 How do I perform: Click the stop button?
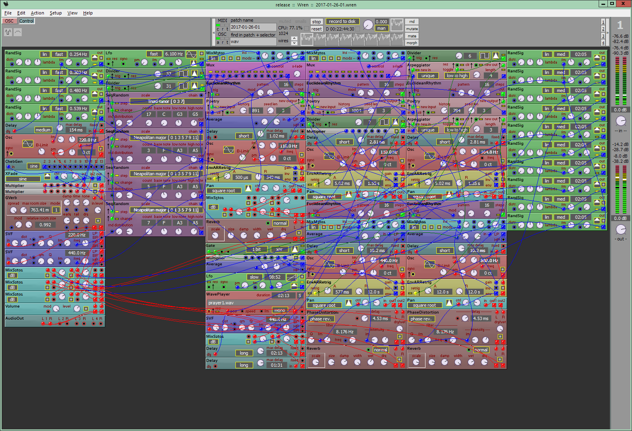pos(317,22)
